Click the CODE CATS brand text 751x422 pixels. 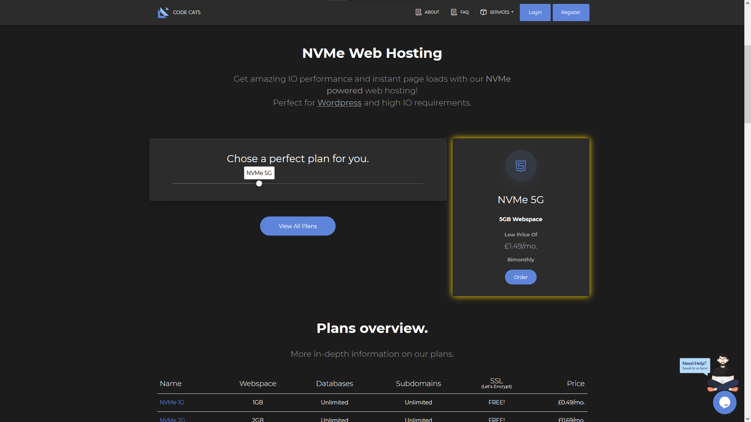click(x=187, y=13)
